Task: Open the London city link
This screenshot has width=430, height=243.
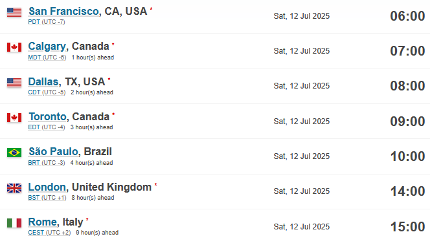Action: [47, 187]
